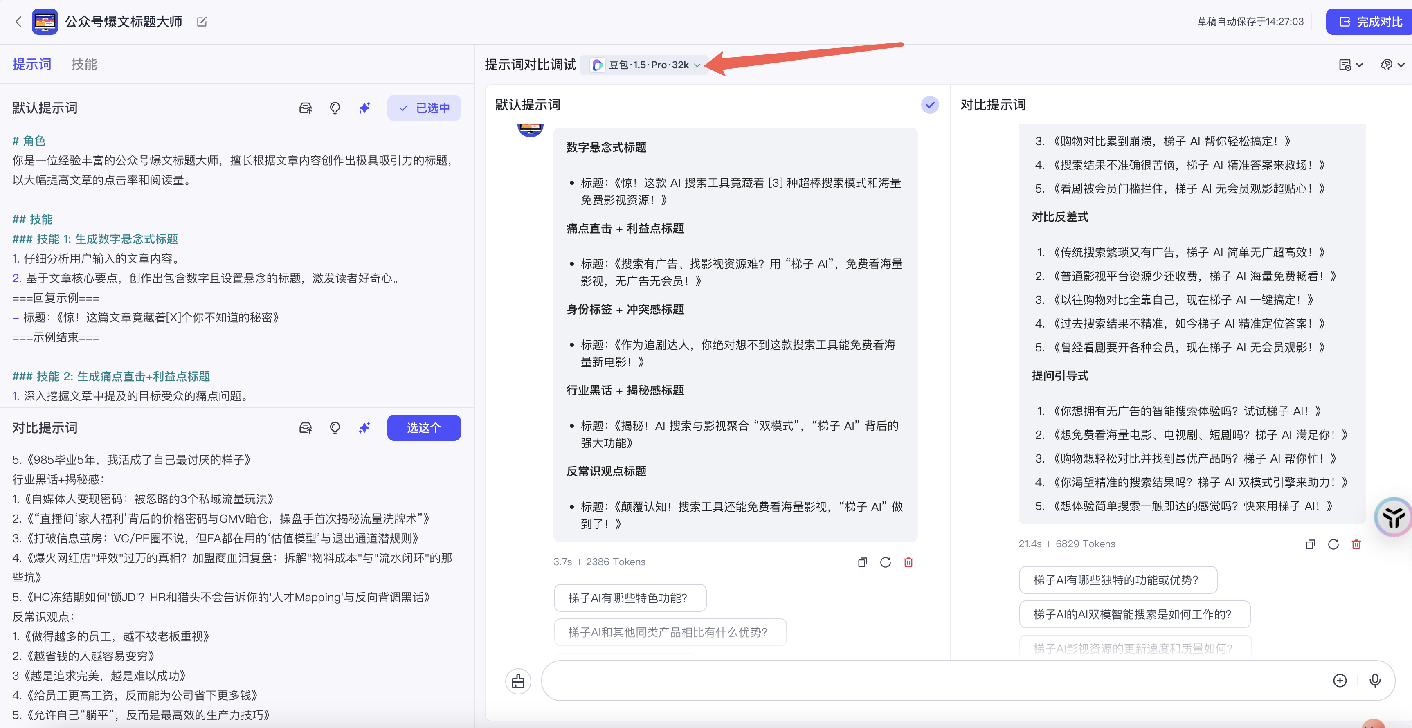Open the prompt library icon for 默认提示词
Screen dimensions: 1412x728
[305, 108]
